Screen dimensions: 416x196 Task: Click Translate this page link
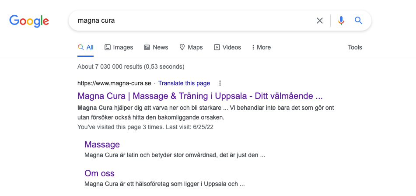click(x=184, y=83)
